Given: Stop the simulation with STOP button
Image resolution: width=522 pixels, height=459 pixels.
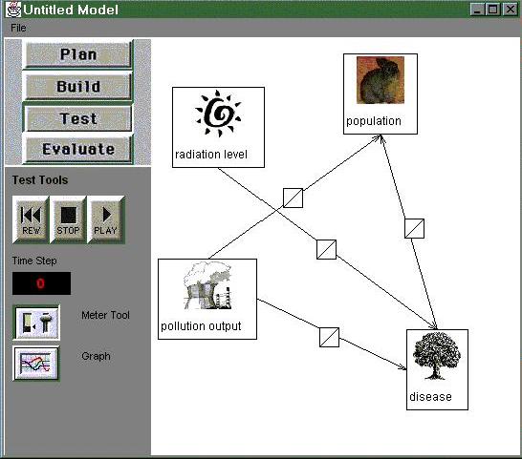Looking at the screenshot, I should tap(68, 219).
